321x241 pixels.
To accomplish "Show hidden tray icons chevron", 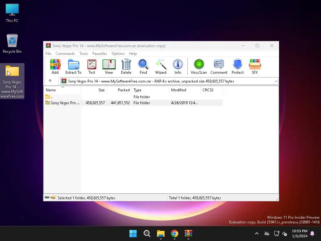I will coord(256,233).
